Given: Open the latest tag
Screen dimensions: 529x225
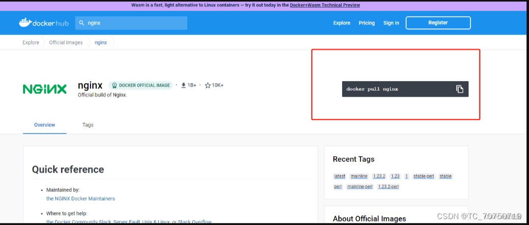Looking at the screenshot, I should pos(339,176).
